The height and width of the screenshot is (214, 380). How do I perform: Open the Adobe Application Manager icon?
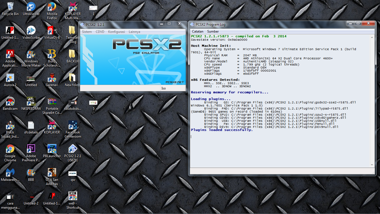[10, 58]
